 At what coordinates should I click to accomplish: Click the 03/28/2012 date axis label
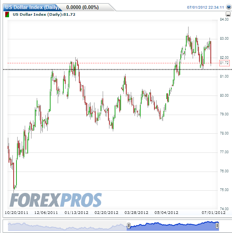coord(136,213)
